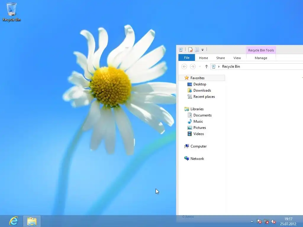Screen dimensions: 303x227
Task: Open the Customize Quick Access Toolbar dropdown
Action: [202, 50]
